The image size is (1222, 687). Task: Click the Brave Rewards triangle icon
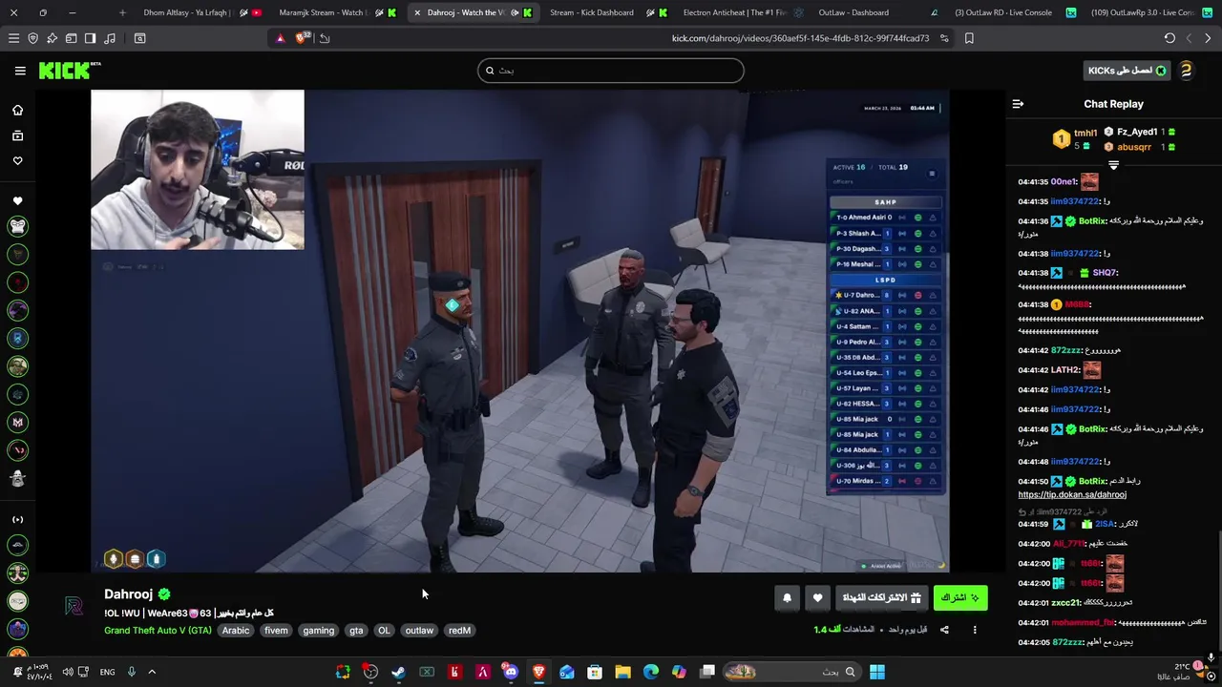(x=280, y=38)
